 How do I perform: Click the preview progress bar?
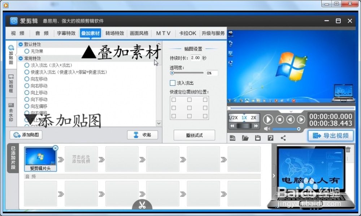[291, 108]
